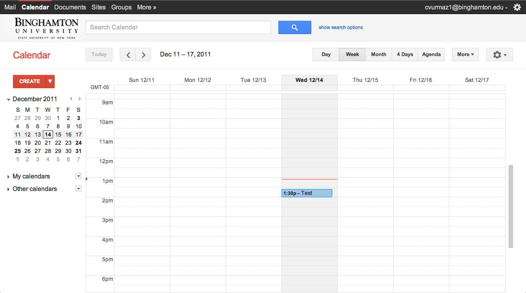Open calendar settings gear menu
Image resolution: width=526 pixels, height=293 pixels.
(x=499, y=55)
